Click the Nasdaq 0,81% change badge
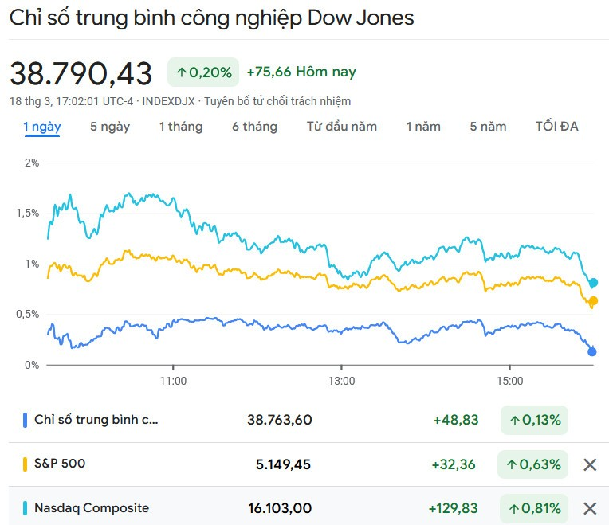 [534, 508]
